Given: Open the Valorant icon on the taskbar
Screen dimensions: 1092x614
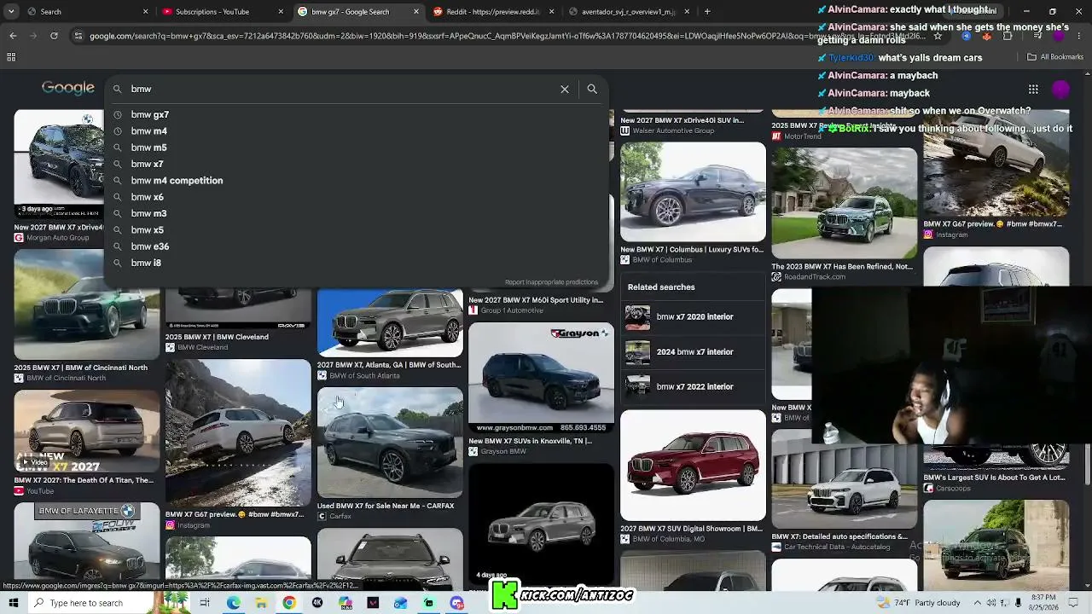Looking at the screenshot, I should pos(373,603).
